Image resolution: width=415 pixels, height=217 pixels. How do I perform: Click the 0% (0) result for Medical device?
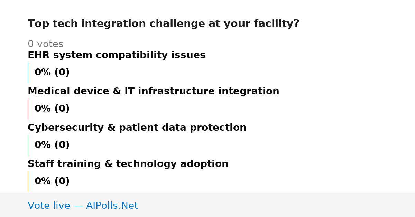[x=52, y=109]
